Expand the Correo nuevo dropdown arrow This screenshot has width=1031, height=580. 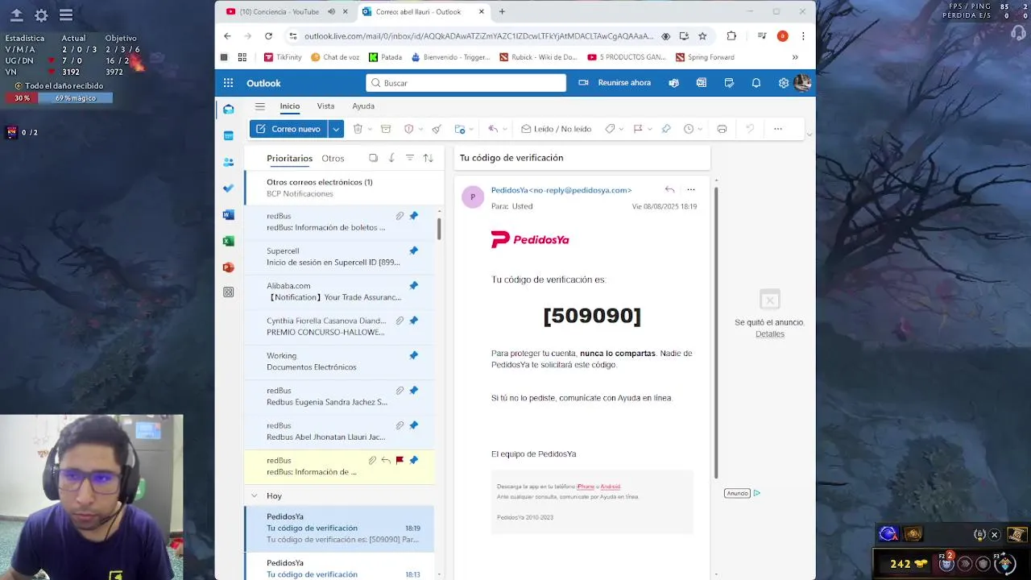[x=336, y=129]
